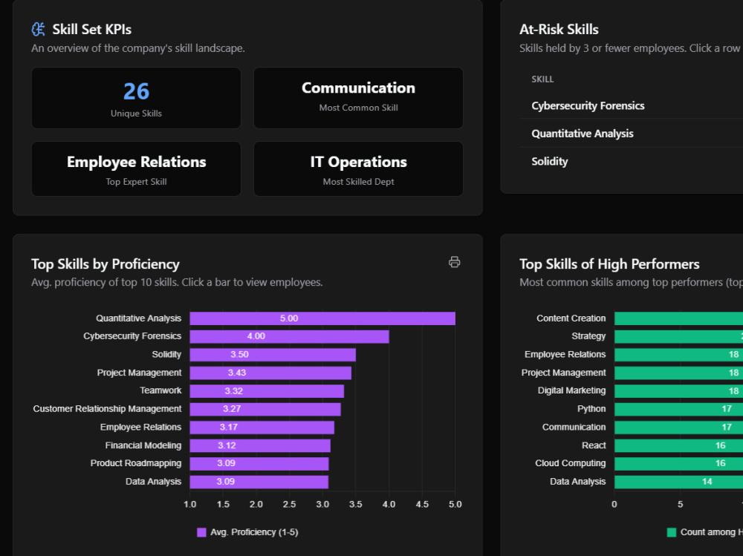Click the Digital Marketing axis label
743x556 pixels.
[x=571, y=390]
